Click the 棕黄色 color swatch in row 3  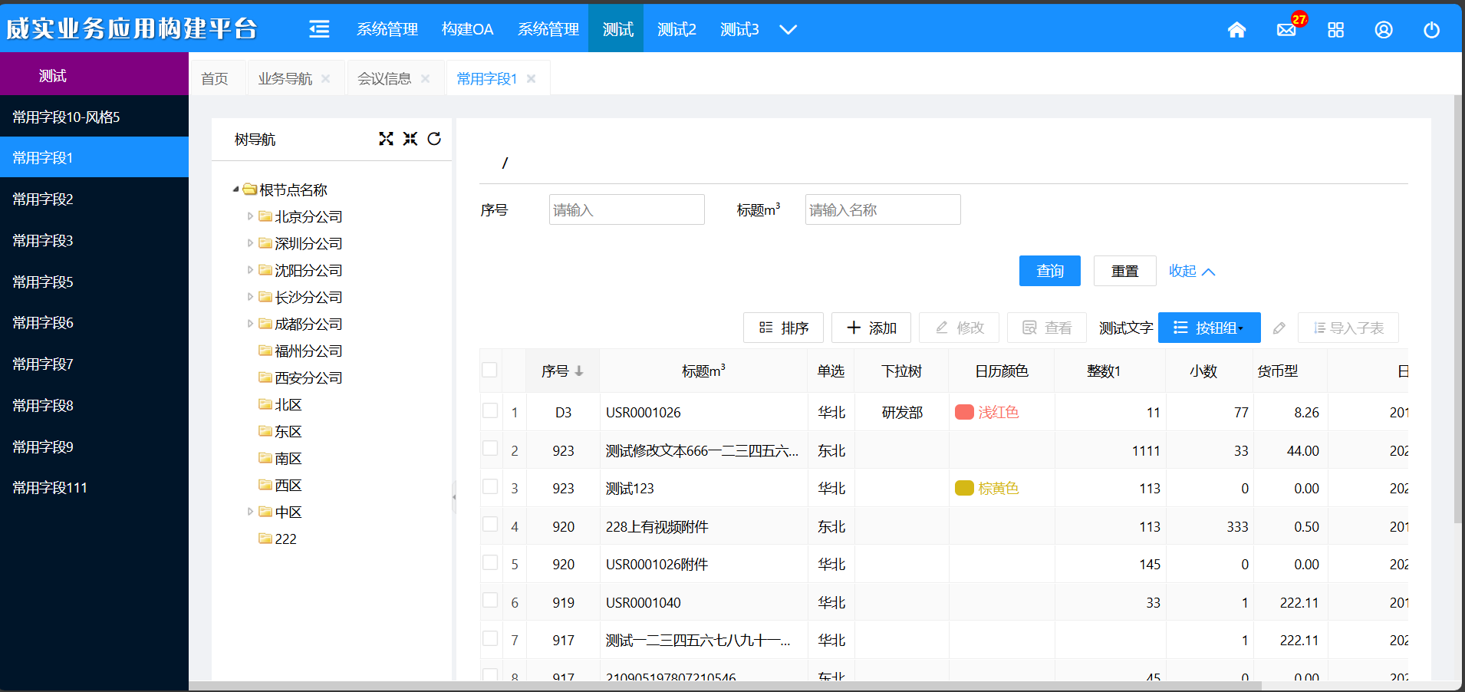pos(964,488)
